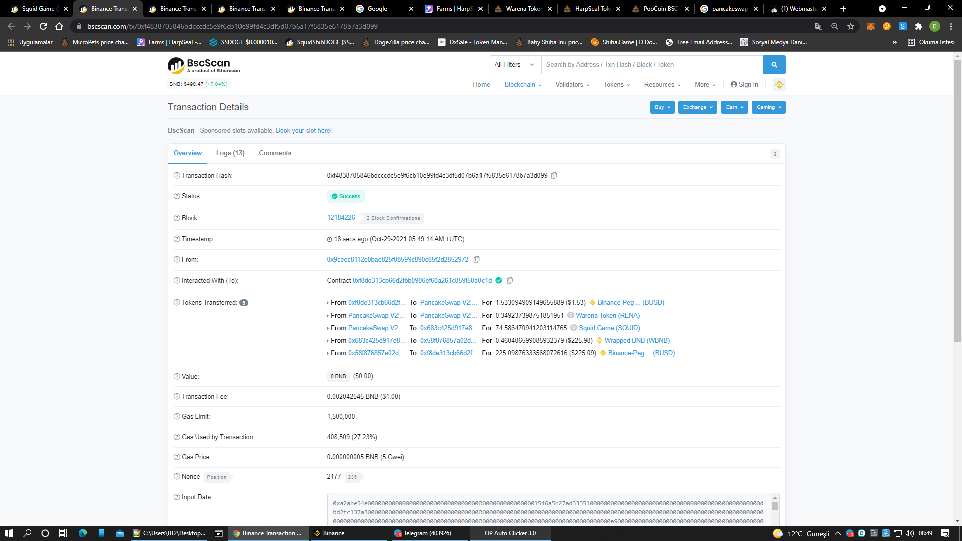Switch to the pancakeswap Google tab
The width and height of the screenshot is (962, 541).
coord(729,9)
